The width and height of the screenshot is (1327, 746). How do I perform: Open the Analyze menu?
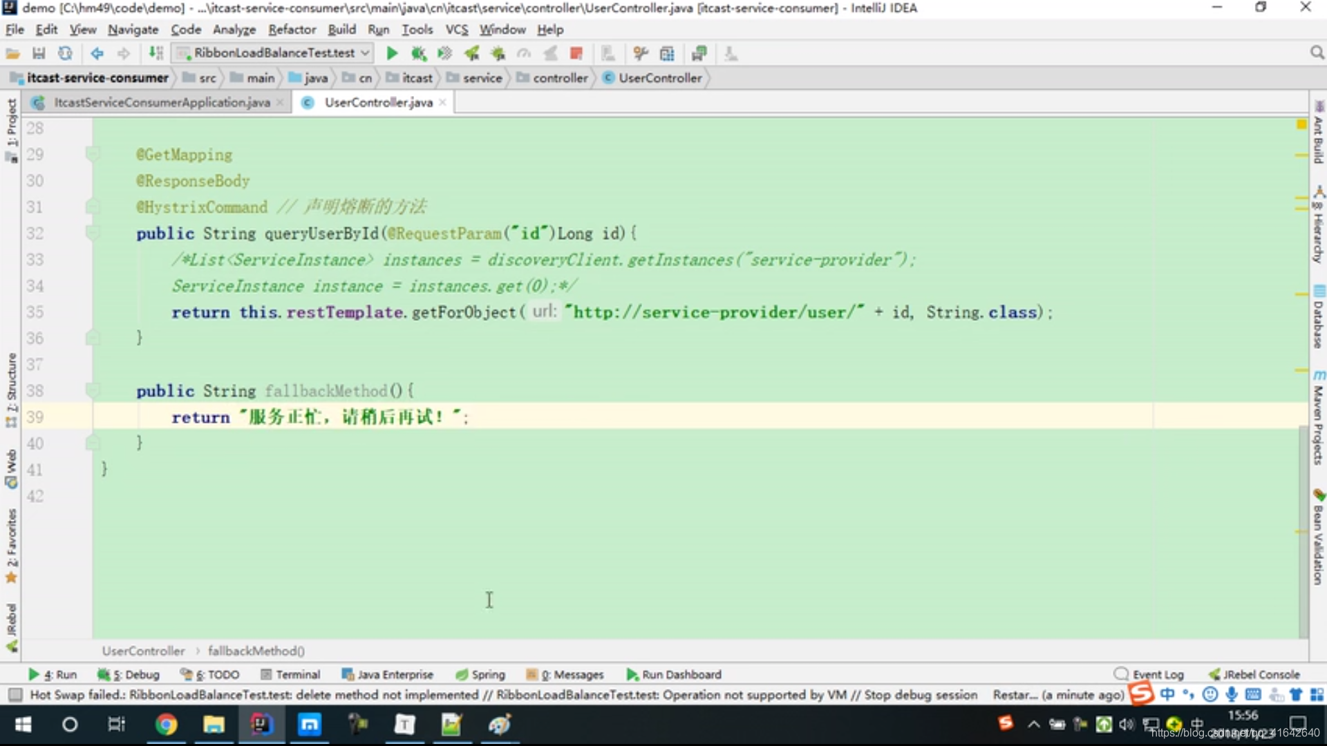coord(234,30)
